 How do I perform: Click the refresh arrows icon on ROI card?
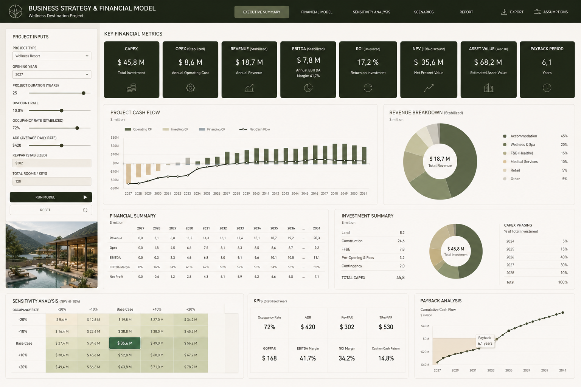point(368,88)
